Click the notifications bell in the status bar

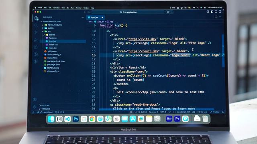click(x=223, y=112)
